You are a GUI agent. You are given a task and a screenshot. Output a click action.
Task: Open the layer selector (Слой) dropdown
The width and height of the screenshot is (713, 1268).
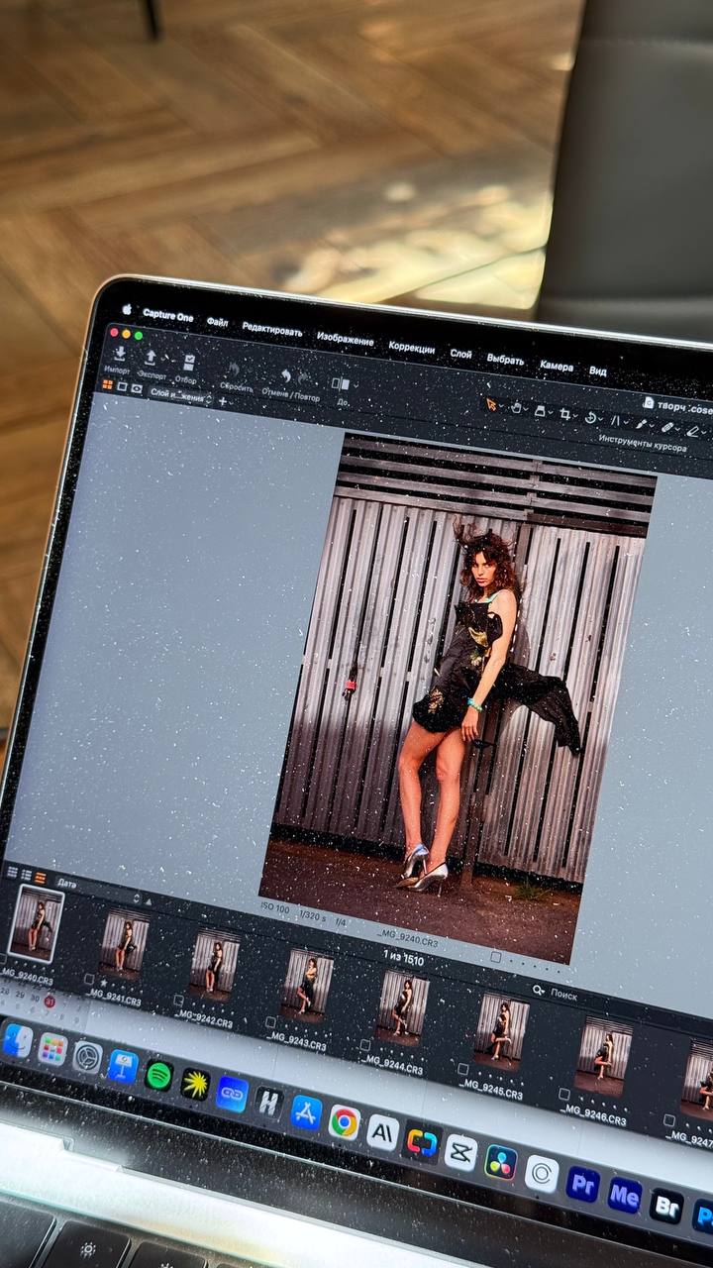(x=180, y=396)
